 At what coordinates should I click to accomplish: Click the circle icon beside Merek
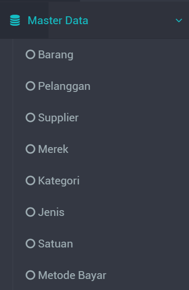pos(30,149)
